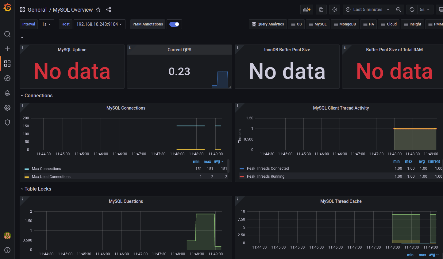Share the dashboard via share icon

tap(109, 10)
